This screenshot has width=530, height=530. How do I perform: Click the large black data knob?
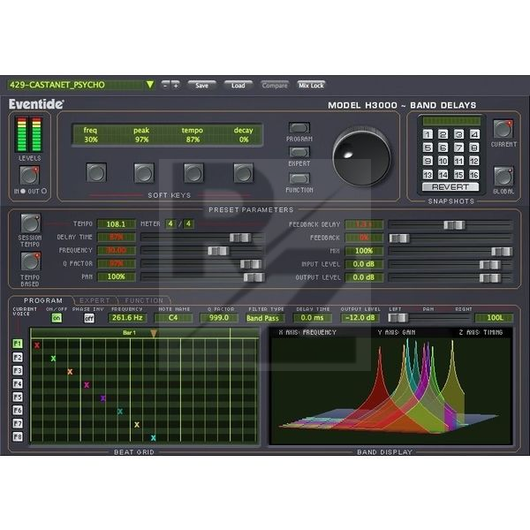tap(361, 156)
